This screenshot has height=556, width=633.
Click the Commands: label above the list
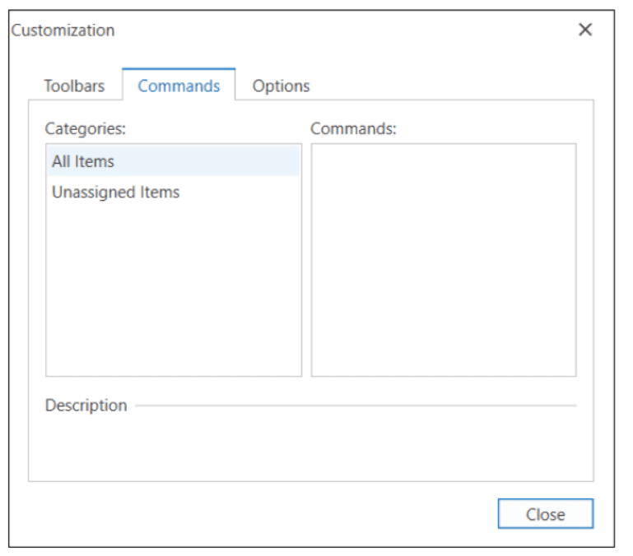pos(353,128)
